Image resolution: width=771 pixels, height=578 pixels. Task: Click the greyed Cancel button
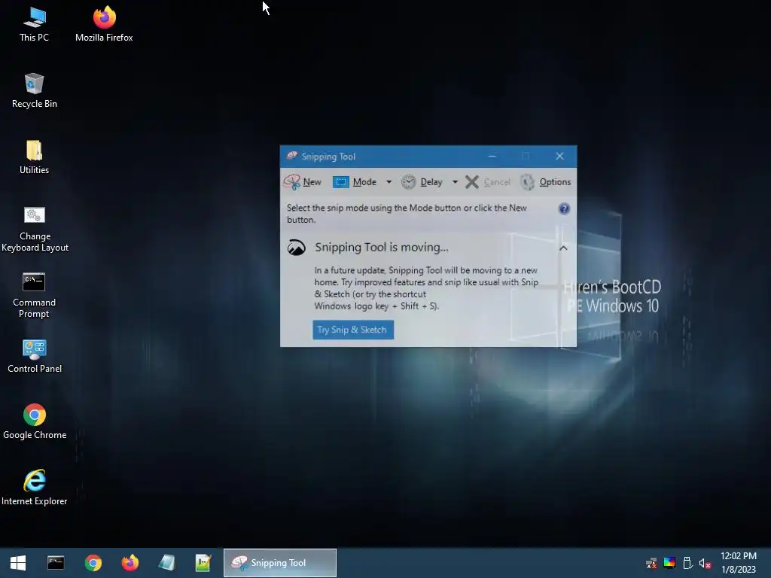tap(488, 182)
